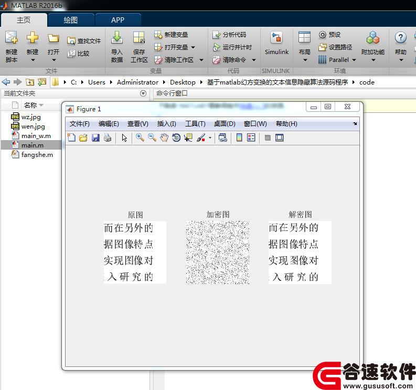Expand the Add-Ons (附加功能) dropdown arrow

pos(374,60)
